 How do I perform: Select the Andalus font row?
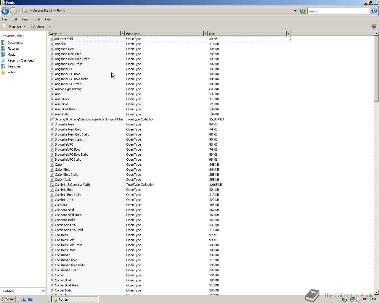click(x=170, y=44)
